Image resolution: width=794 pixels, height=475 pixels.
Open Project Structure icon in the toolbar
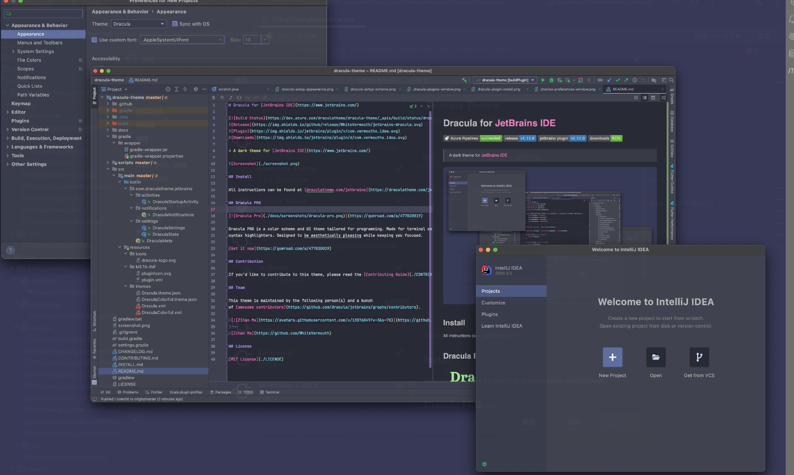coord(654,80)
